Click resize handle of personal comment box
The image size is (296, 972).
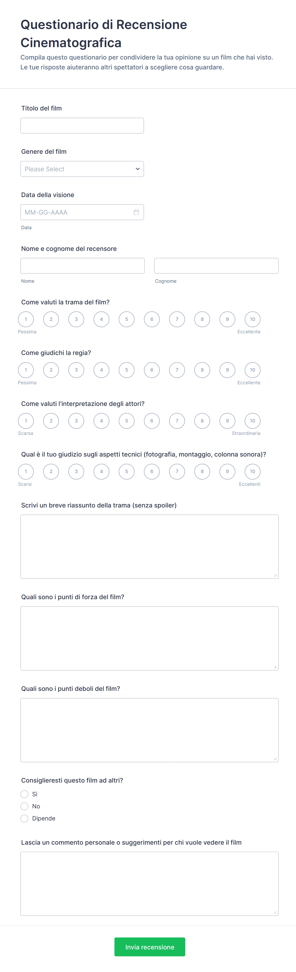click(x=275, y=912)
